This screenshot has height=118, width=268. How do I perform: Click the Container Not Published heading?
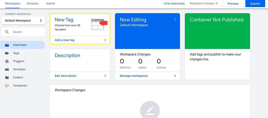tap(216, 20)
